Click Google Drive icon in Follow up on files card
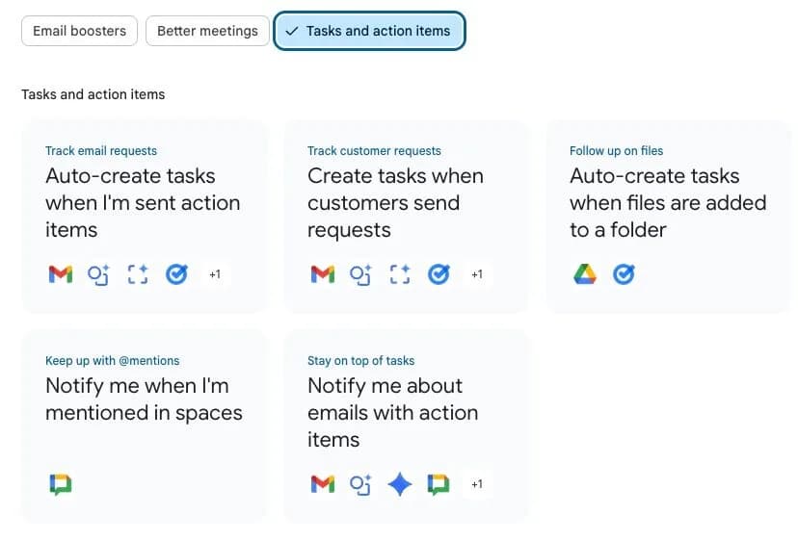798x541 pixels. click(585, 274)
